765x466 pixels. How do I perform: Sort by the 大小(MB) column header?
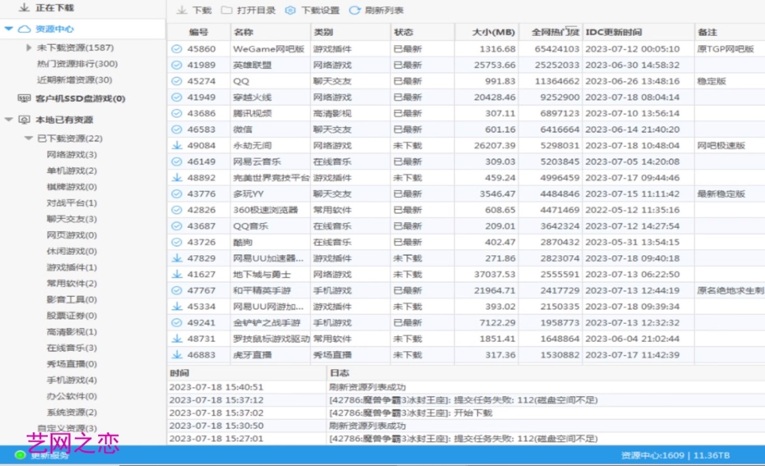(487, 32)
